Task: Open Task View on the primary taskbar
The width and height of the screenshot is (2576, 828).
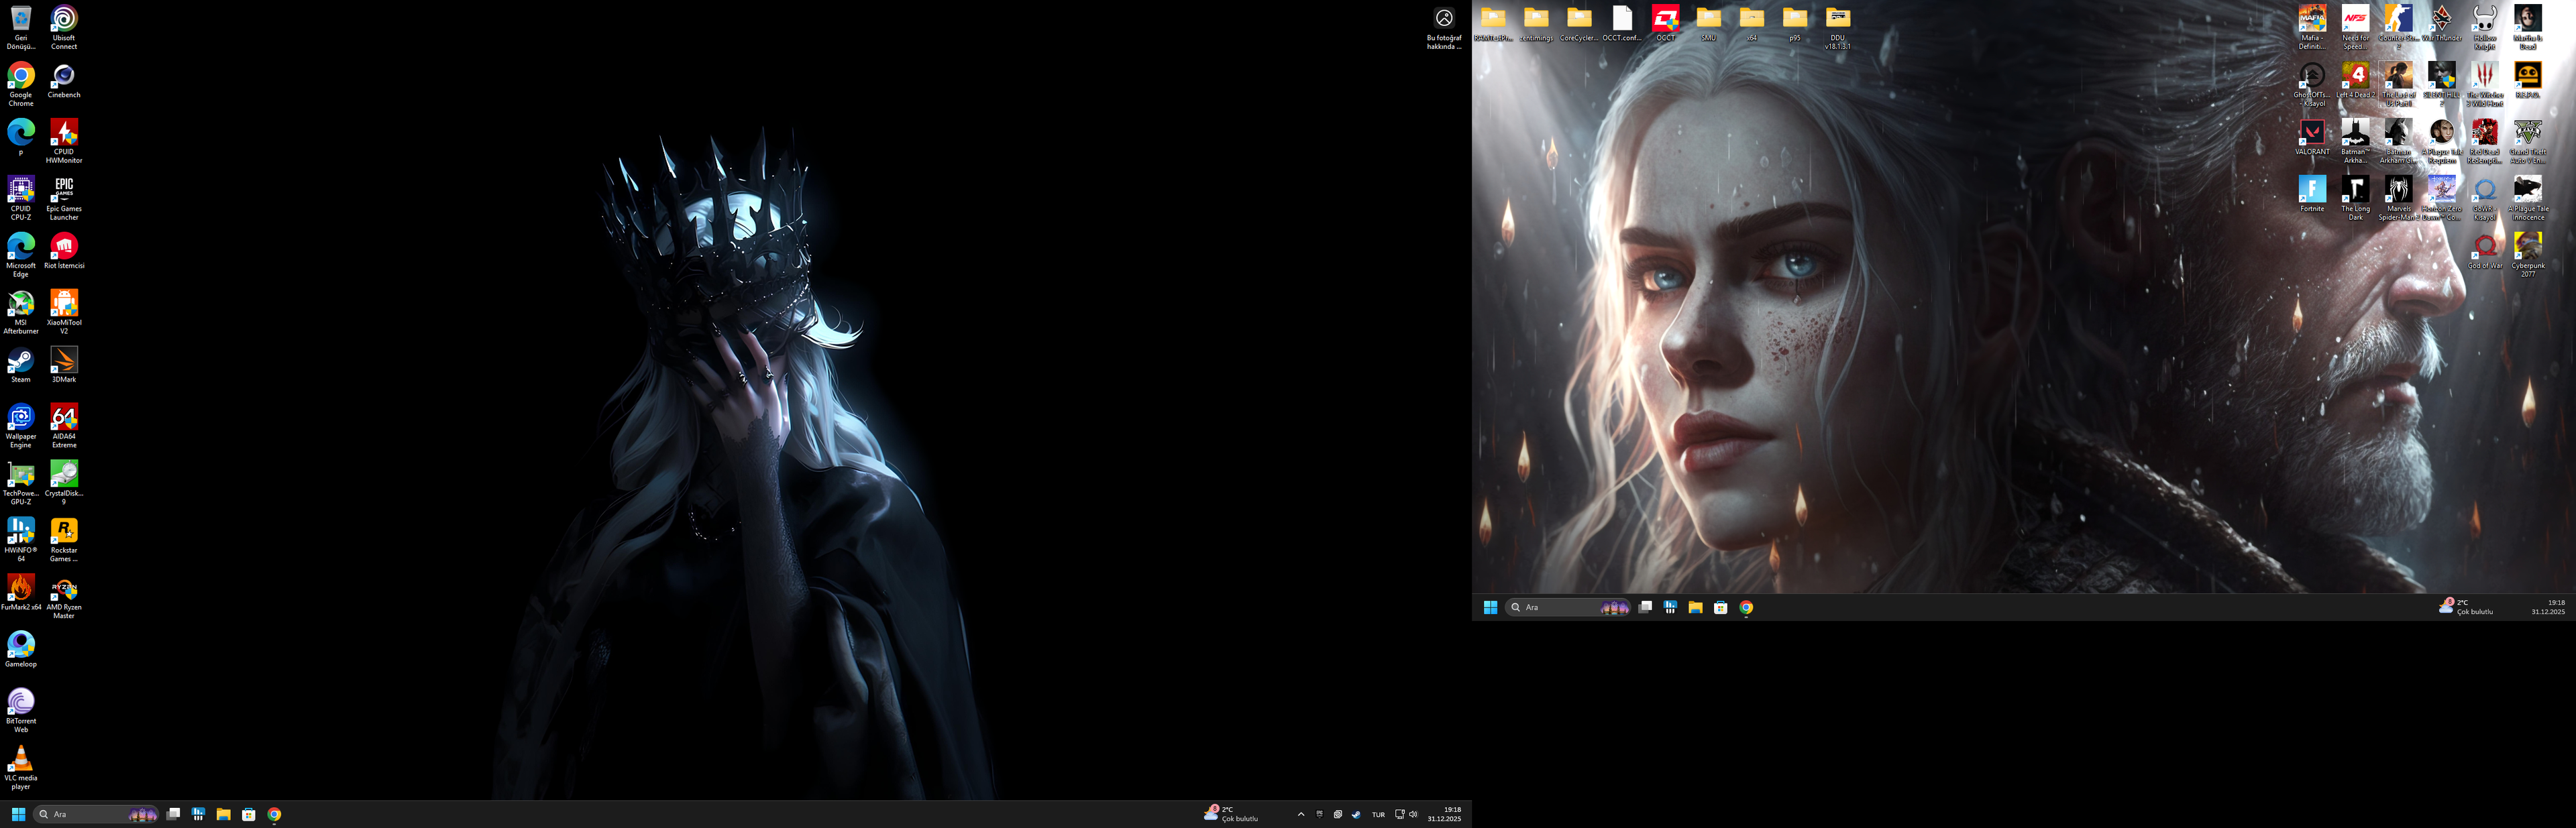Action: [x=173, y=814]
